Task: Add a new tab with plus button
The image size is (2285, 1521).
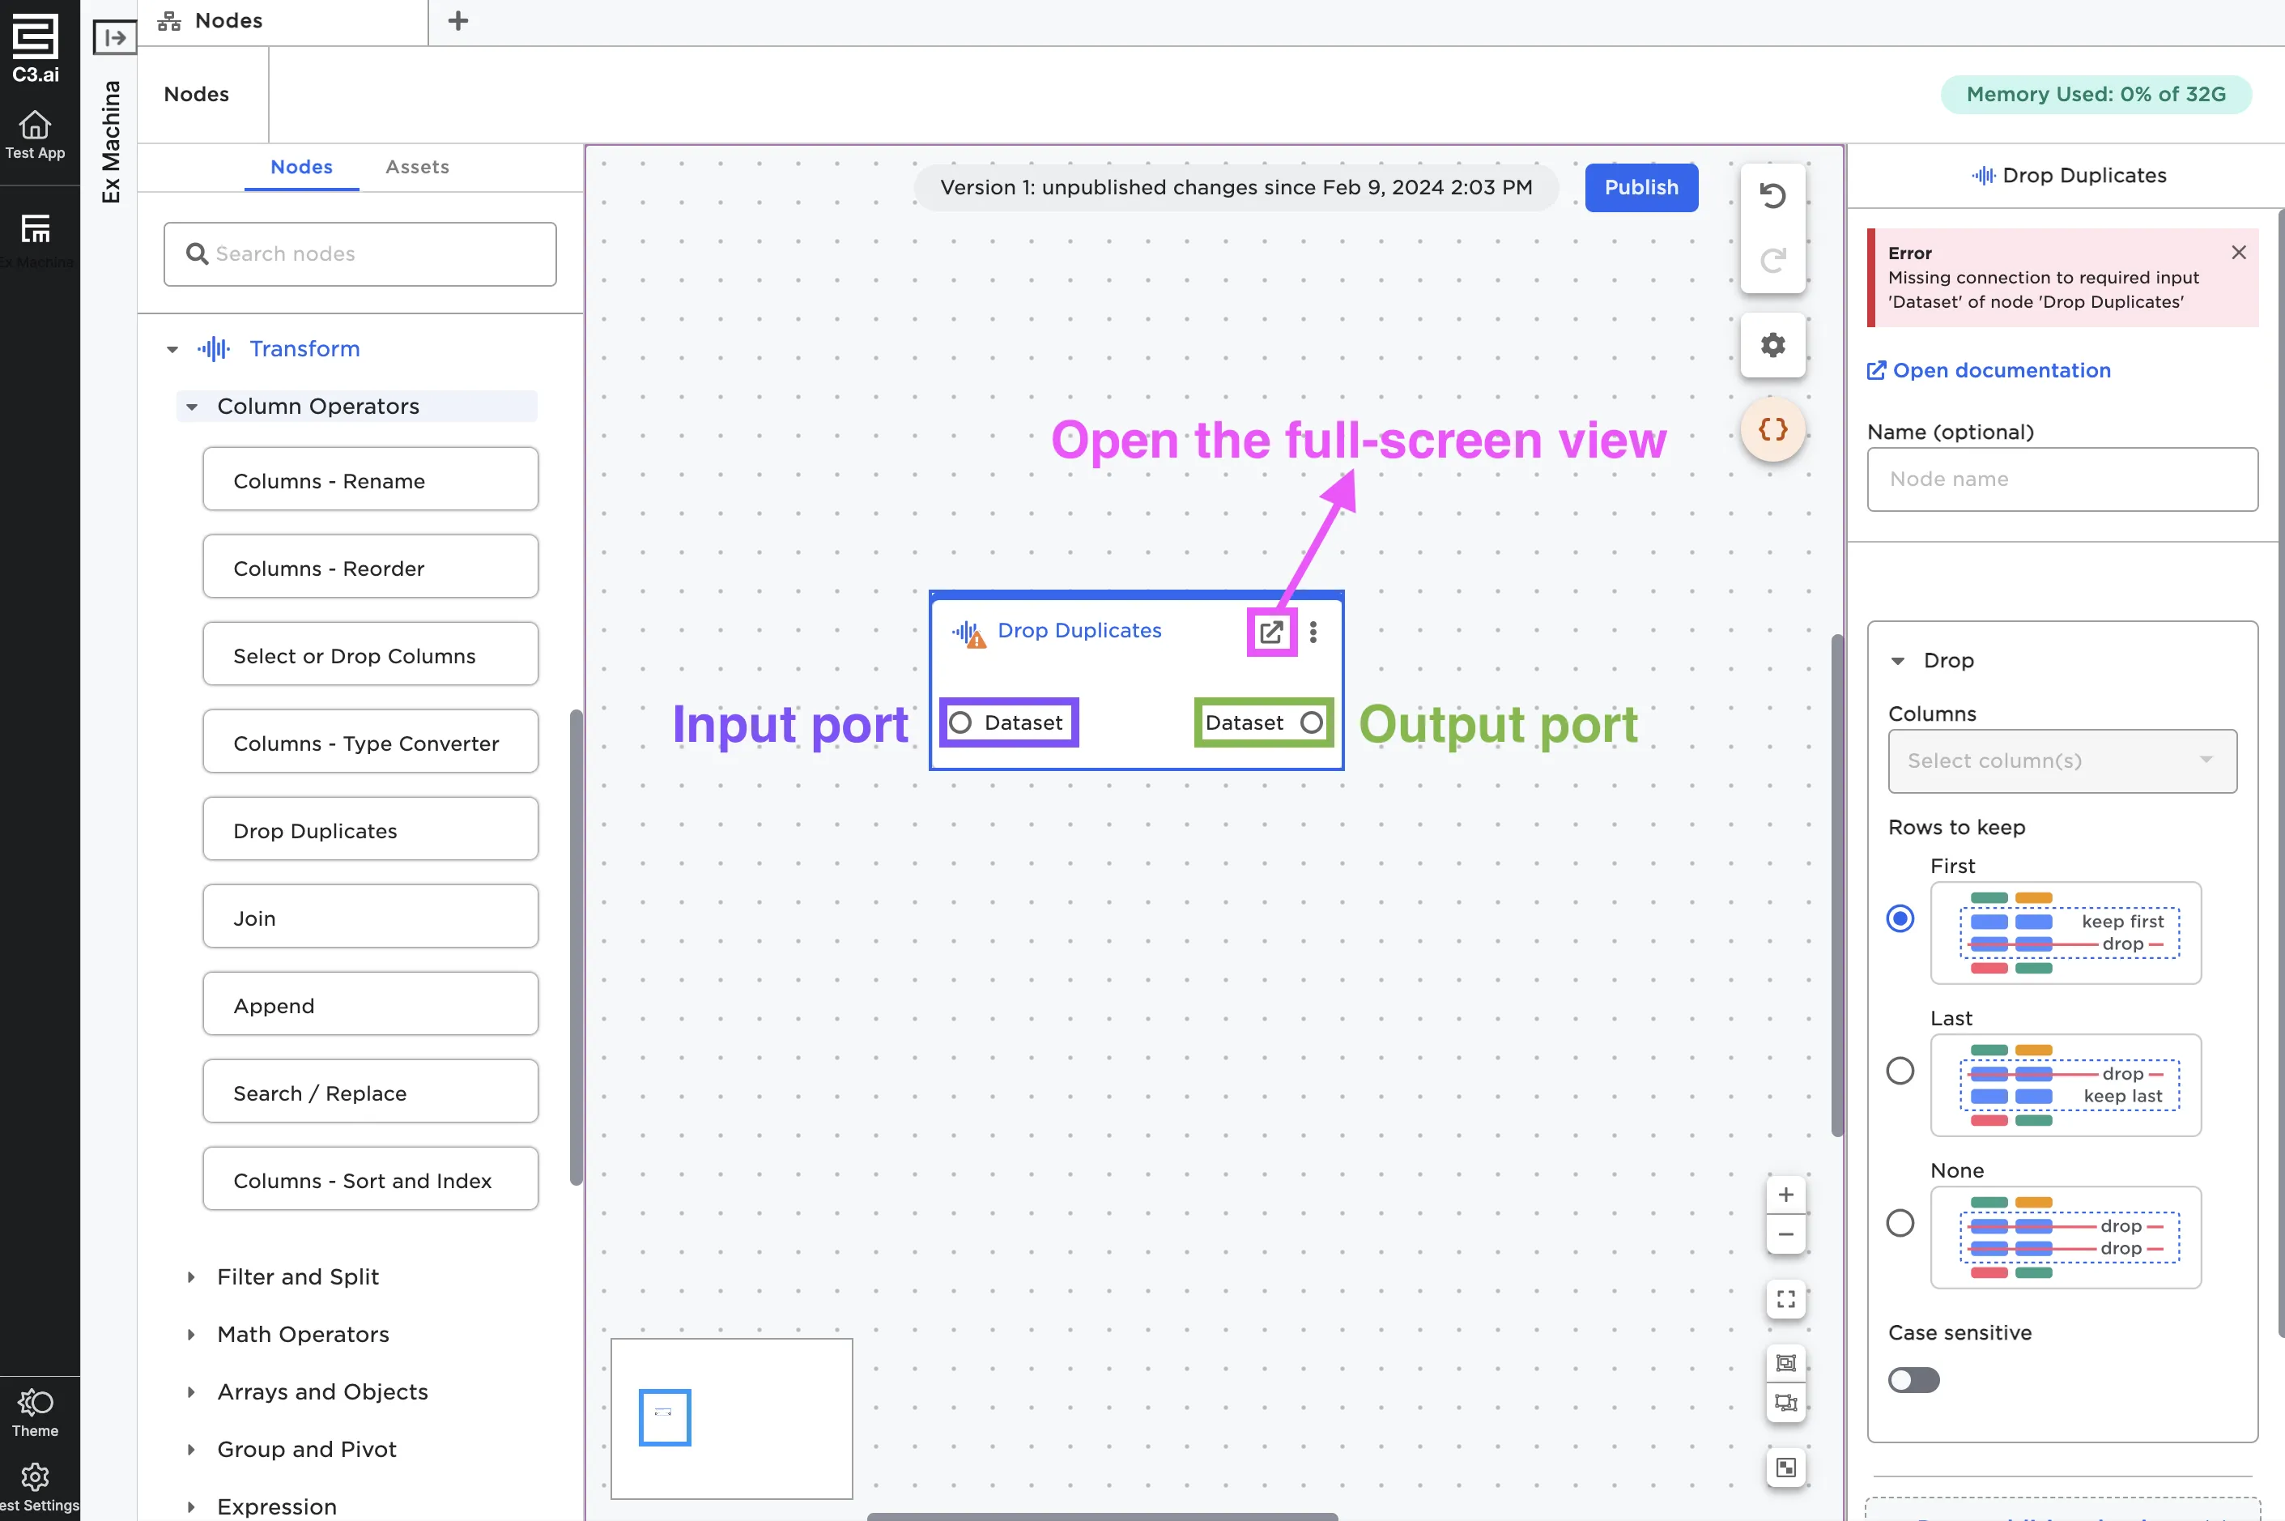Action: click(457, 20)
